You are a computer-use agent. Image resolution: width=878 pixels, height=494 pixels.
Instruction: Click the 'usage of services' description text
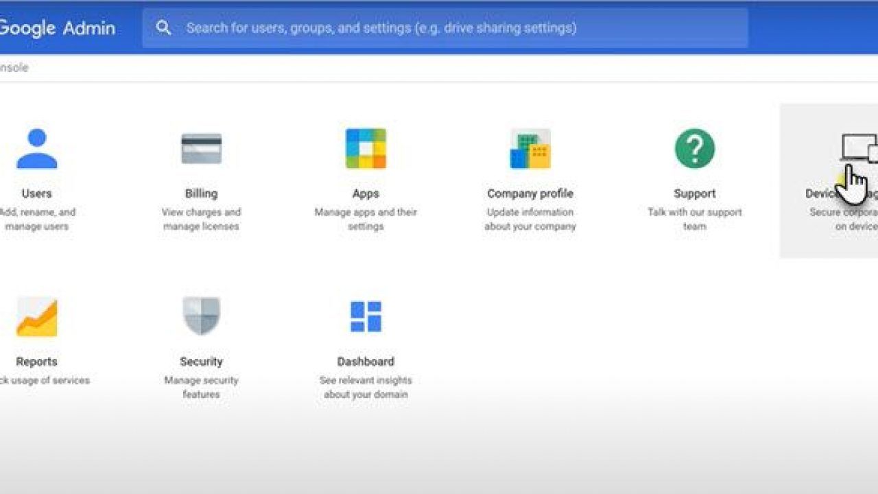click(45, 380)
